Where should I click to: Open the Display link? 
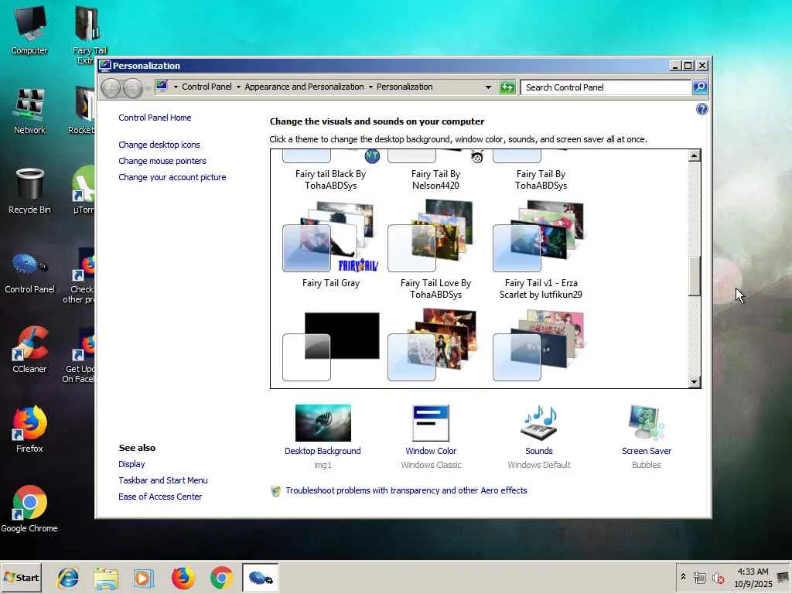click(x=131, y=464)
